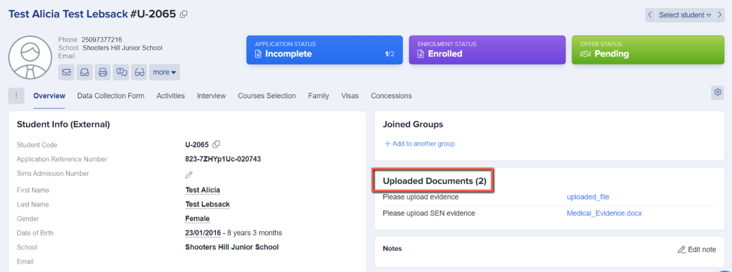Click the student avatar image
The image size is (732, 272).
click(30, 58)
